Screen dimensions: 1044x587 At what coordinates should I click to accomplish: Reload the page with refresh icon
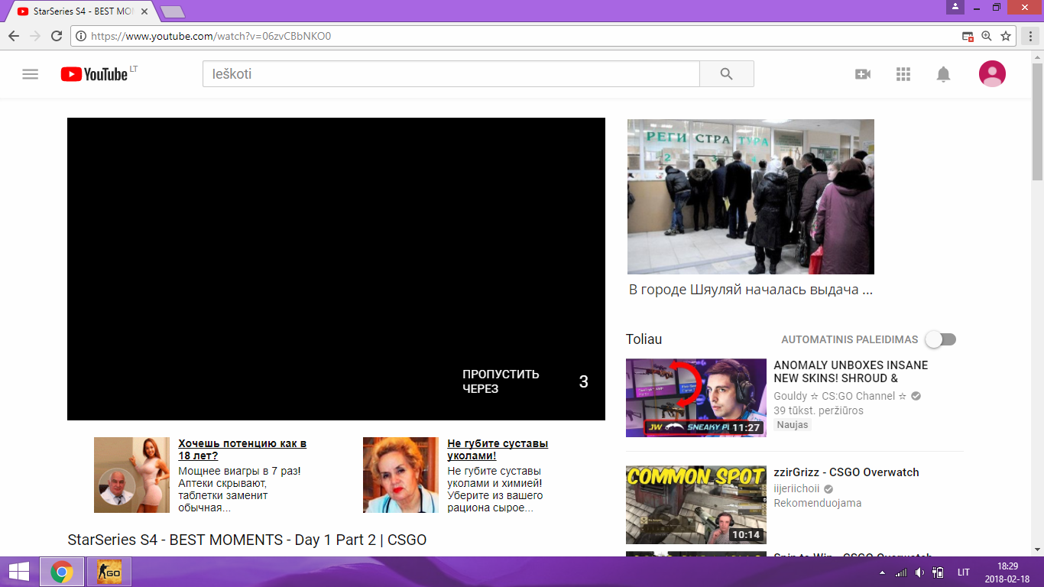click(57, 36)
